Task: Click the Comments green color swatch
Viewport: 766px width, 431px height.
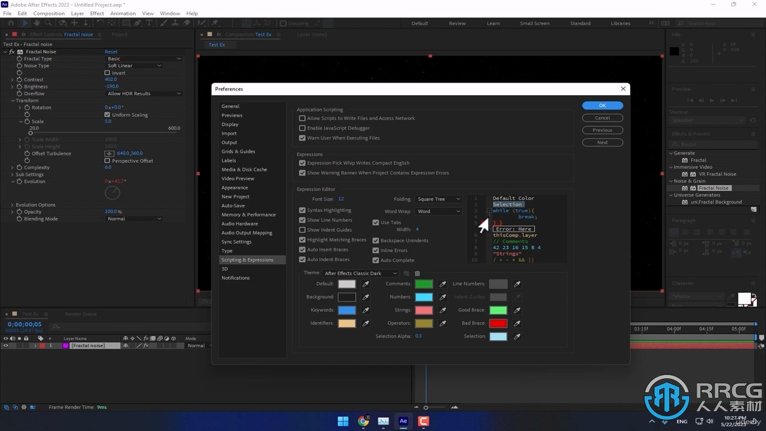Action: pos(424,284)
